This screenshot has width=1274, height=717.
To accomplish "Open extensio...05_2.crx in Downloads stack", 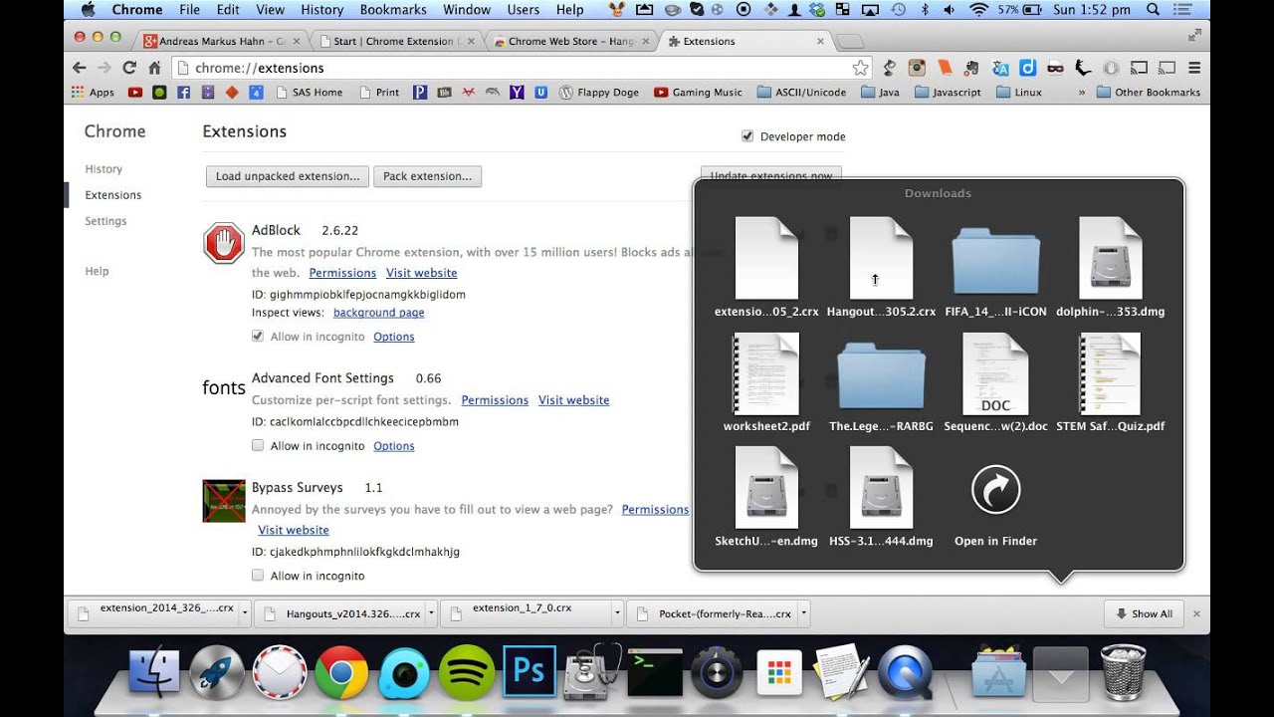I will (766, 267).
